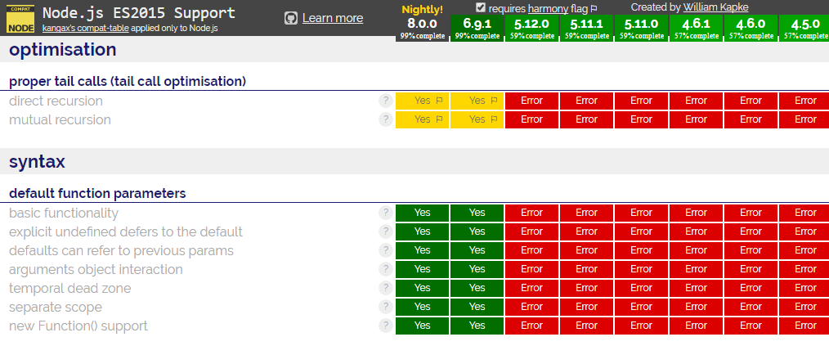This screenshot has width=829, height=346.
Task: Click help icon for arguments object interaction
Action: click(x=386, y=269)
